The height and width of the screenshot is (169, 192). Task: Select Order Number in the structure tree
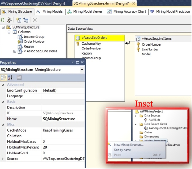click(x=34, y=42)
